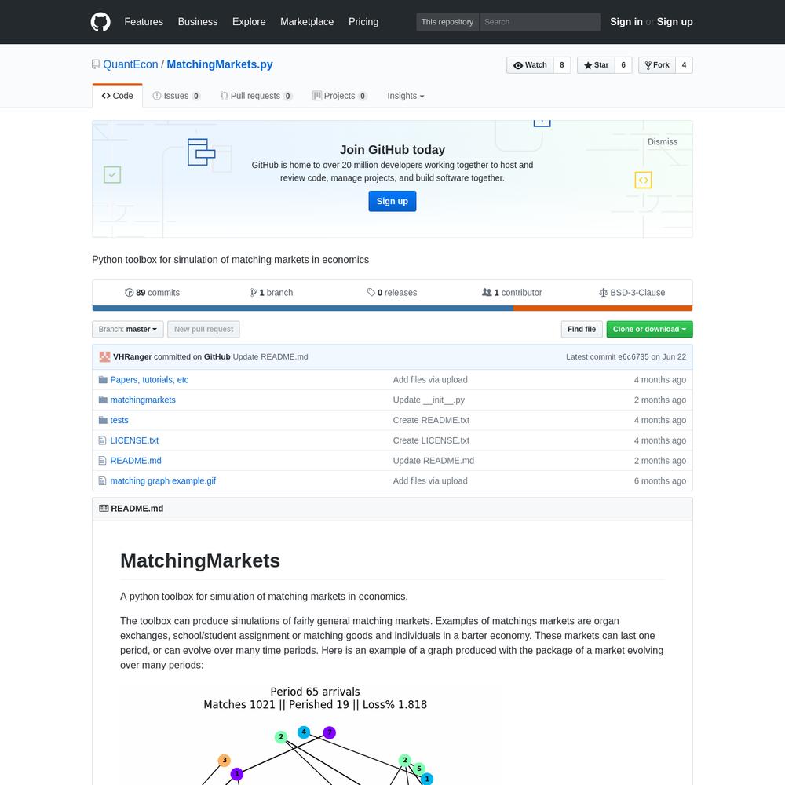
Task: Open the LICENSE.txt file
Action: [x=134, y=440]
